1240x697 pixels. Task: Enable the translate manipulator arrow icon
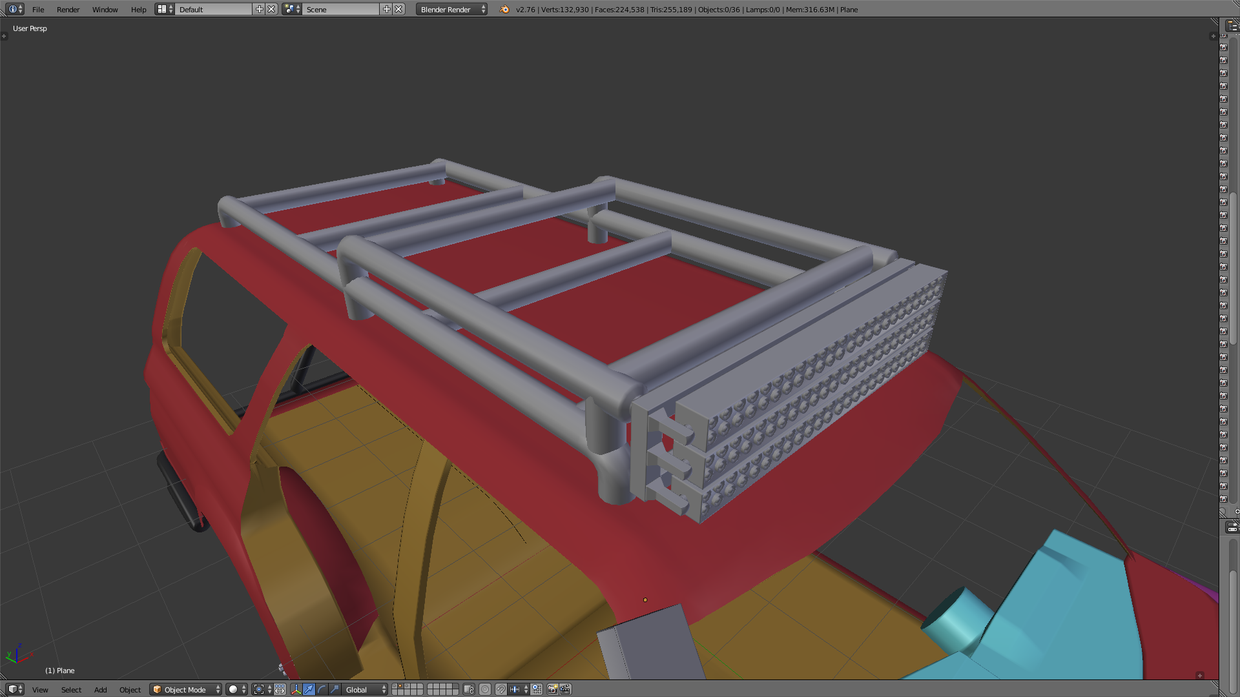[x=309, y=689]
